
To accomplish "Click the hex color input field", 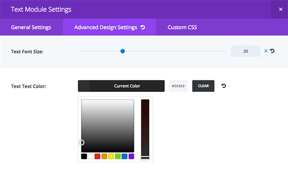I will [x=179, y=86].
